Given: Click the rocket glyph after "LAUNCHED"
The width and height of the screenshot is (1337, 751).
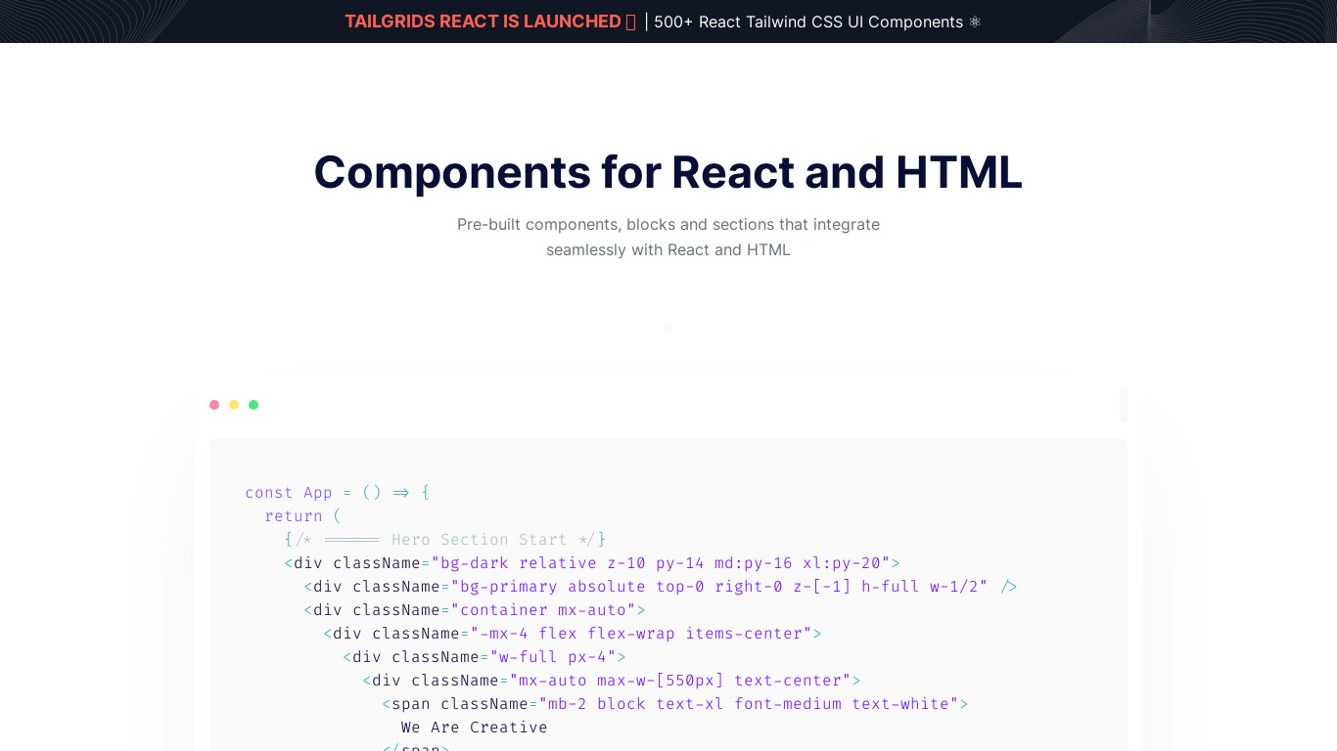Looking at the screenshot, I should pos(631,22).
